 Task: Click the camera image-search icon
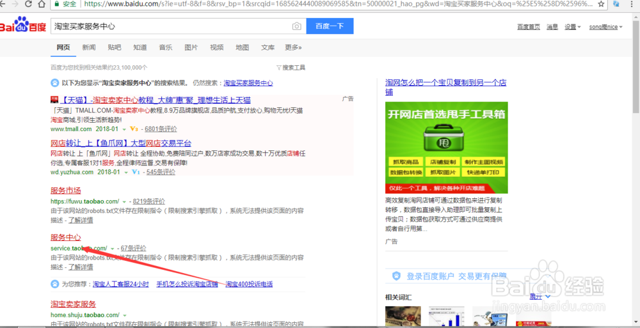[297, 26]
